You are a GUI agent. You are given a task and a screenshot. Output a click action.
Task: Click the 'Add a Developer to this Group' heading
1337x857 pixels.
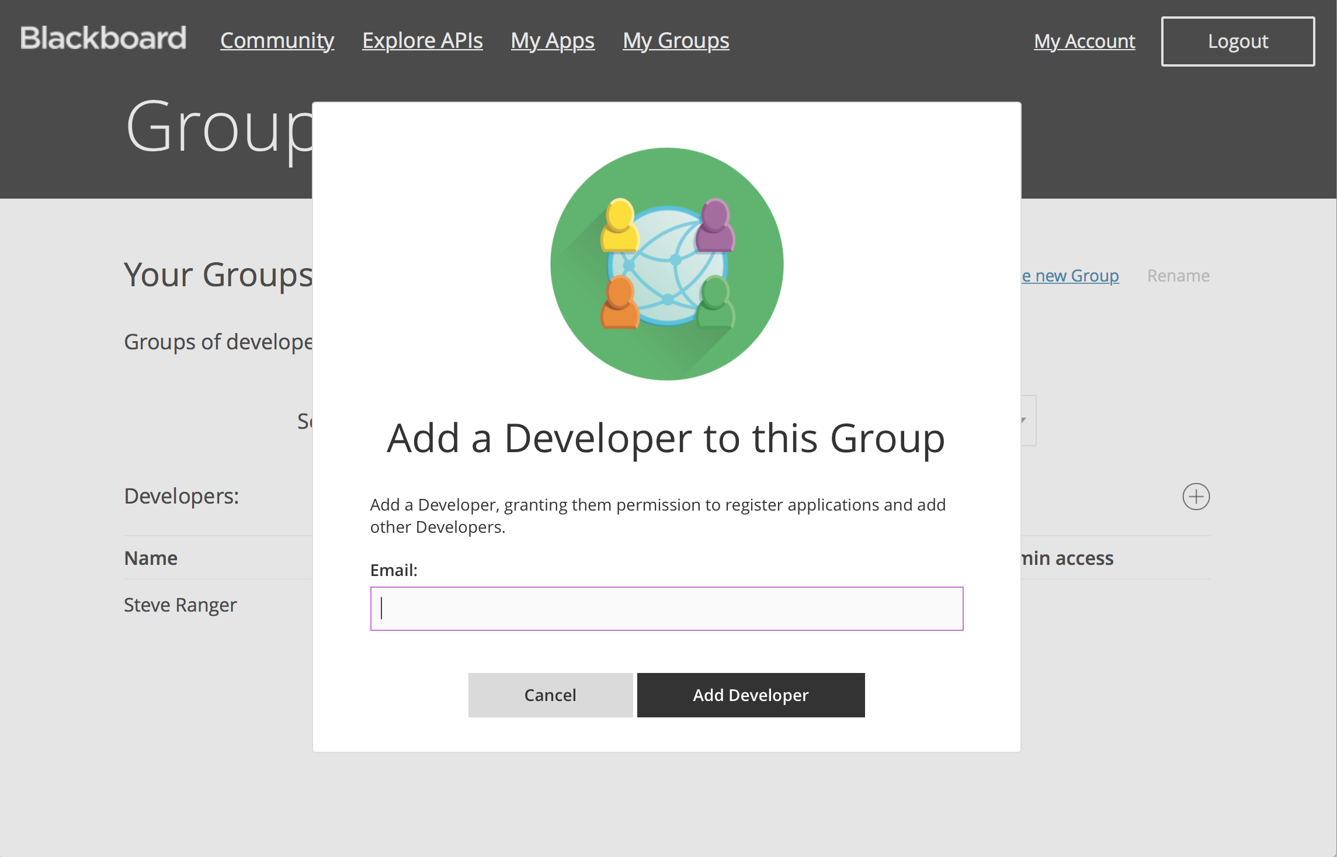(666, 438)
